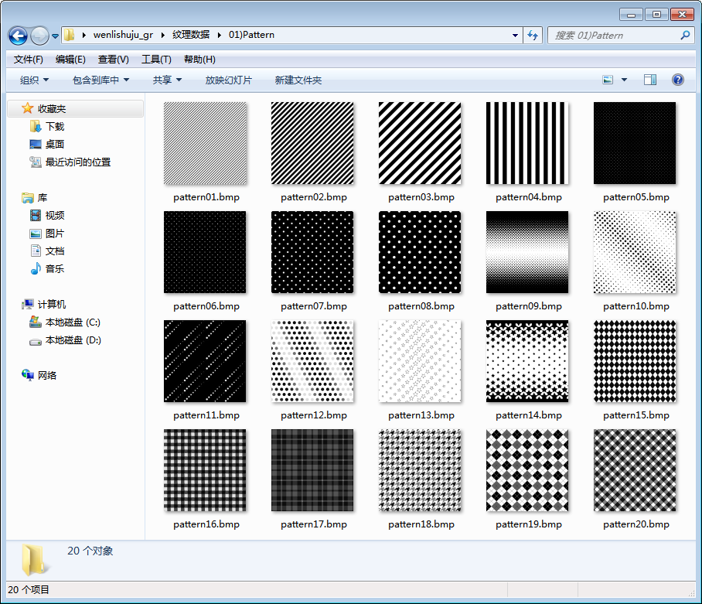The width and height of the screenshot is (702, 604).
Task: Open the 下载 folder in favorites
Action: pos(54,126)
